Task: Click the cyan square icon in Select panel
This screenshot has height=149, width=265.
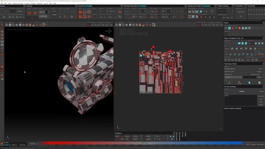Action: [x=229, y=28]
